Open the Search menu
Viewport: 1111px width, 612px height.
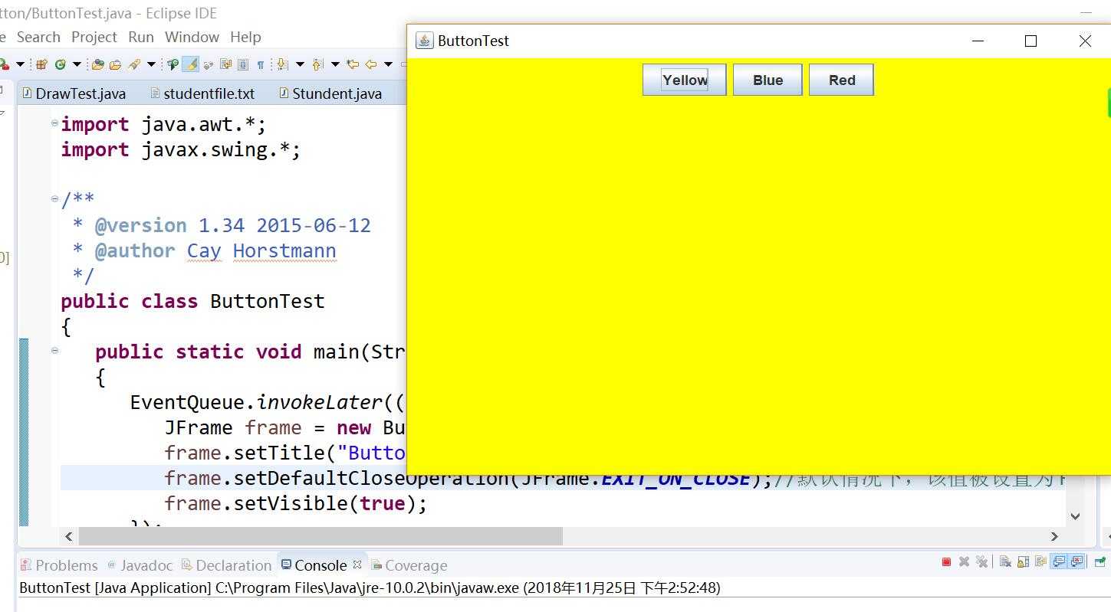38,37
